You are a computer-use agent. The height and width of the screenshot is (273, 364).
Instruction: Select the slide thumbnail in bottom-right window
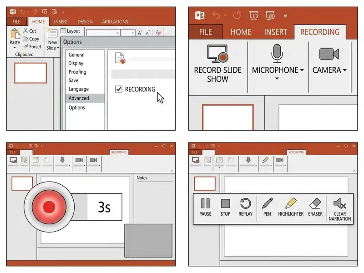[x=205, y=184]
